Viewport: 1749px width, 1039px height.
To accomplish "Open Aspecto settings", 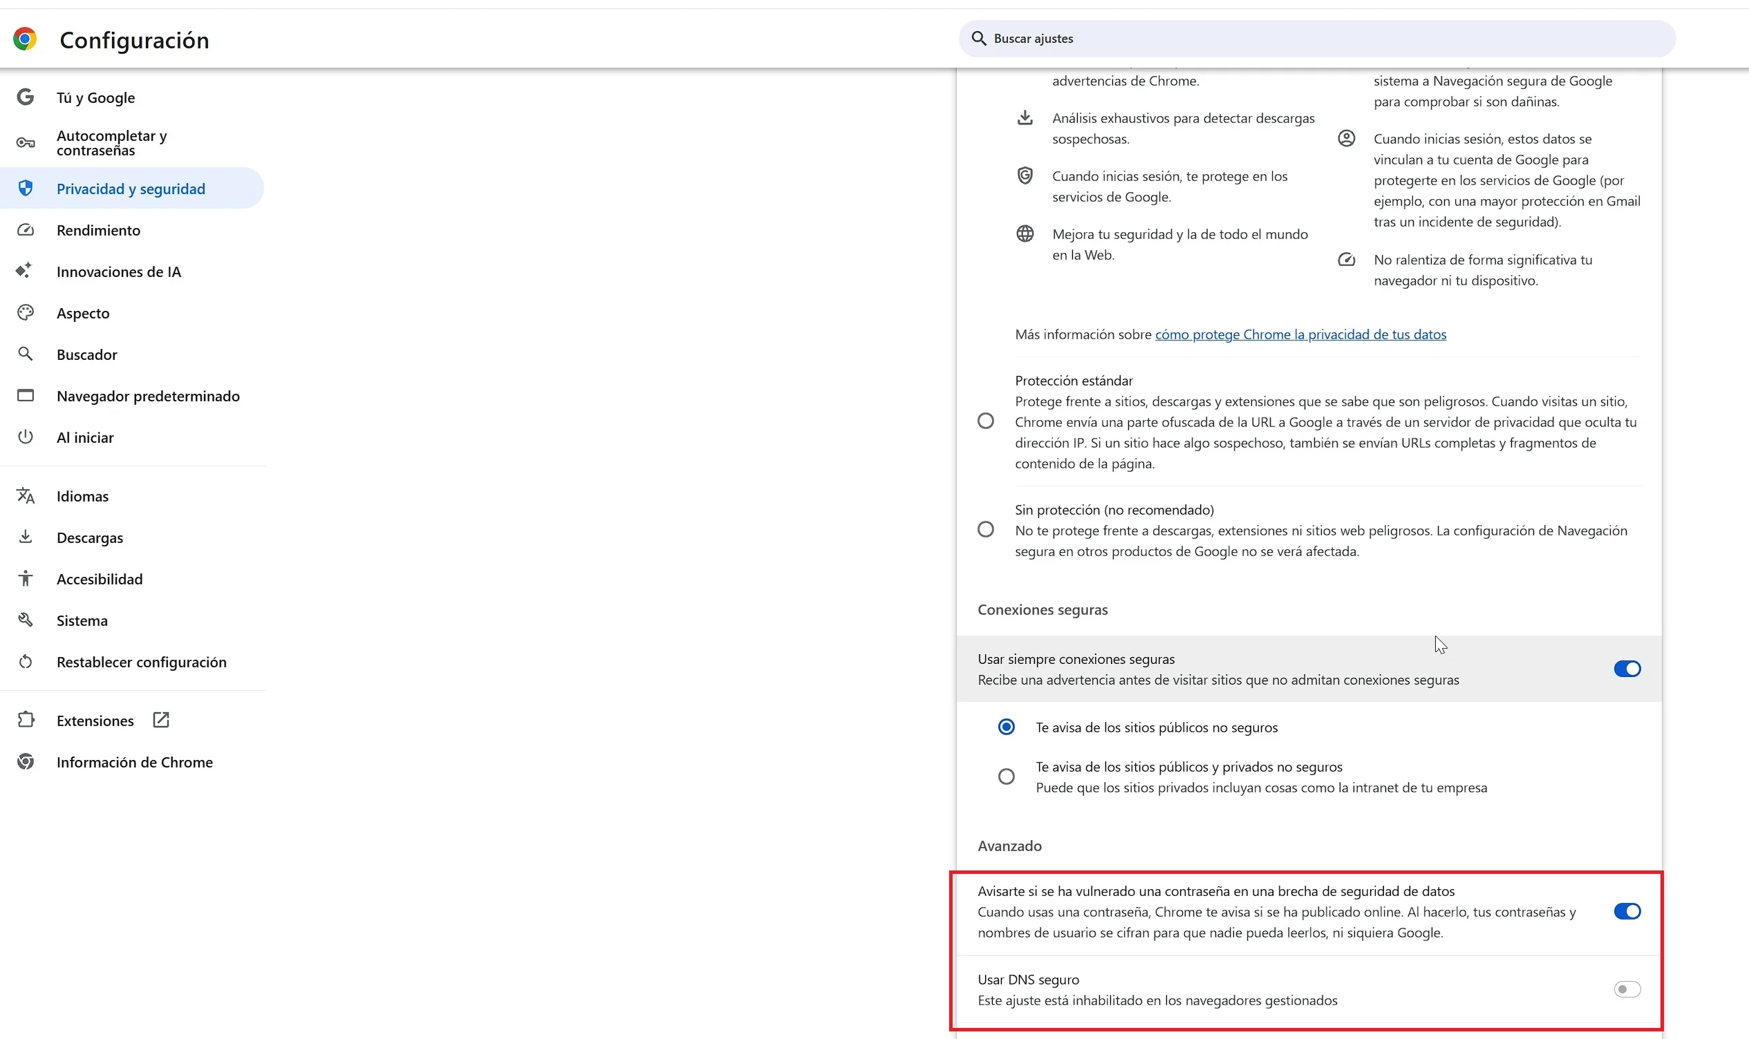I will click(x=132, y=313).
